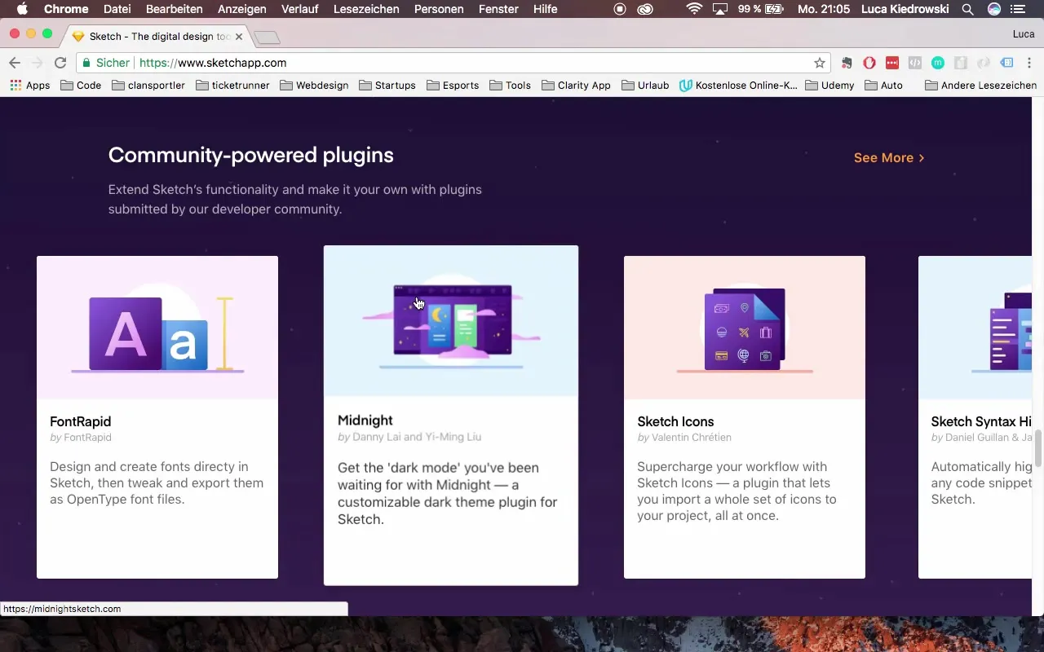Screen dimensions: 1044x652
Task: Click the Luca profile button
Action: 1023,34
